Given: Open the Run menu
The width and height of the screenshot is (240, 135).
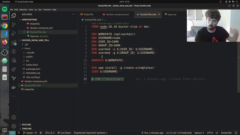Looking at the screenshot, I should (40, 9).
